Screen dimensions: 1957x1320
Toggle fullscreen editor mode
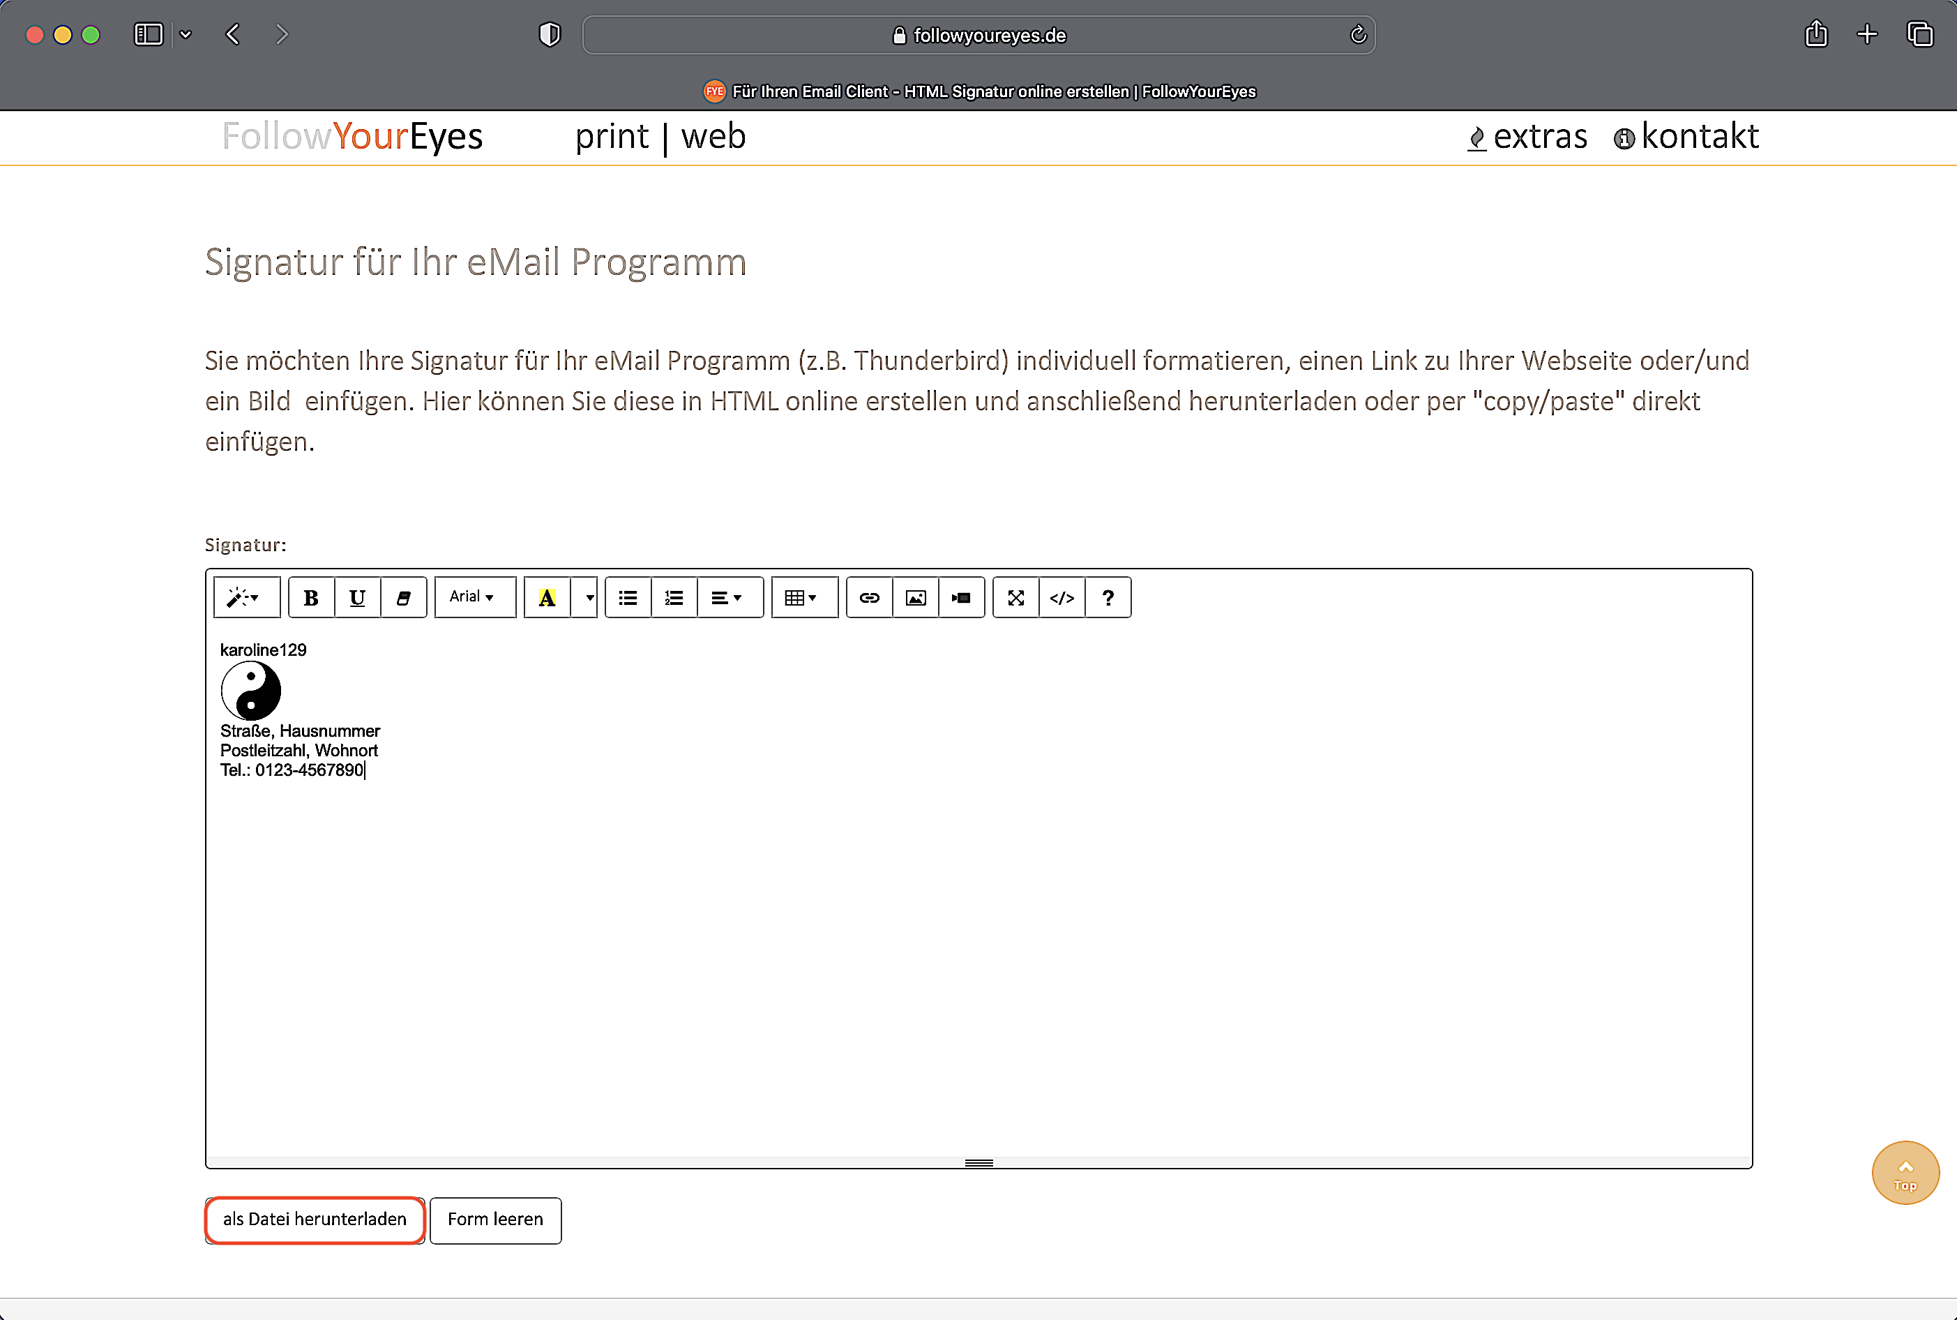pyautogui.click(x=1015, y=598)
